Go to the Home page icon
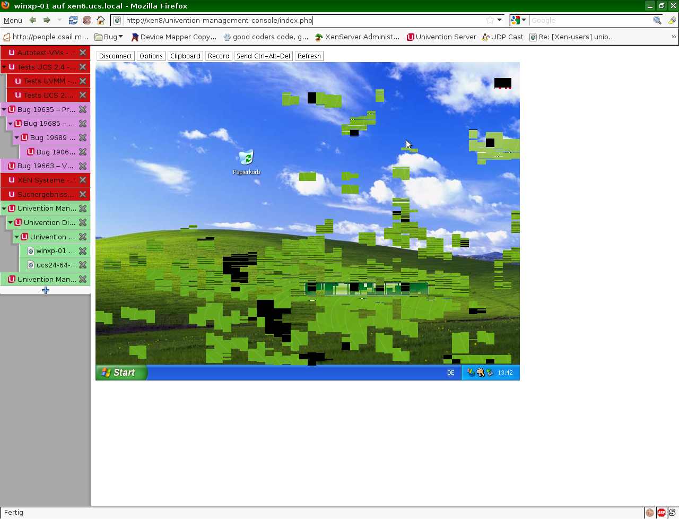Screen dimensions: 679x519 [101, 20]
